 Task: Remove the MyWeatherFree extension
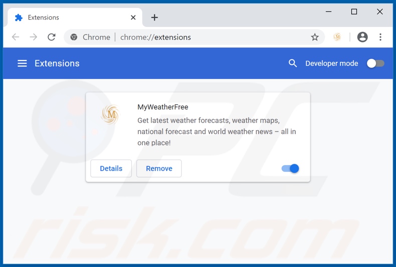[159, 168]
